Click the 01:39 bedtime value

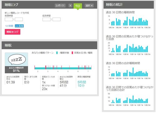tap(11, 82)
